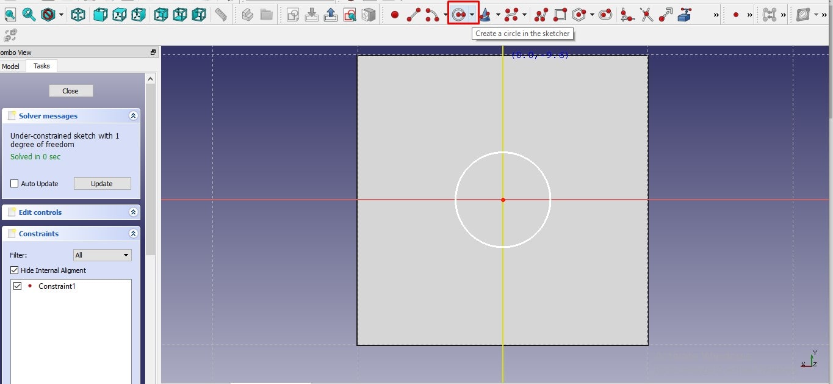Image resolution: width=833 pixels, height=384 pixels.
Task: Click the grey Create part icon
Action: [247, 14]
